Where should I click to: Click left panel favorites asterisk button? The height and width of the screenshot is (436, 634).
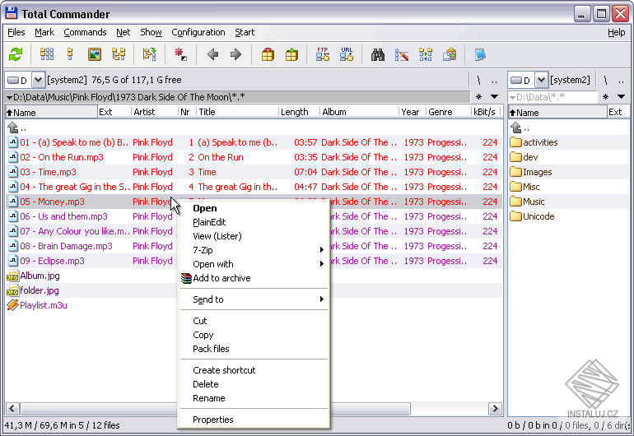point(478,96)
